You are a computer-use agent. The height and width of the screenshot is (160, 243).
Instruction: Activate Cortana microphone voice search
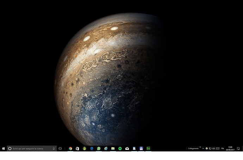[54, 148]
